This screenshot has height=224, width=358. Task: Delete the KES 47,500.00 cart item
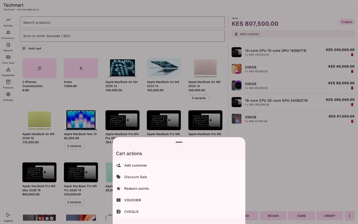352,121
